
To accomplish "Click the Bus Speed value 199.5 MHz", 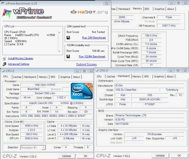I will coord(31,134).
